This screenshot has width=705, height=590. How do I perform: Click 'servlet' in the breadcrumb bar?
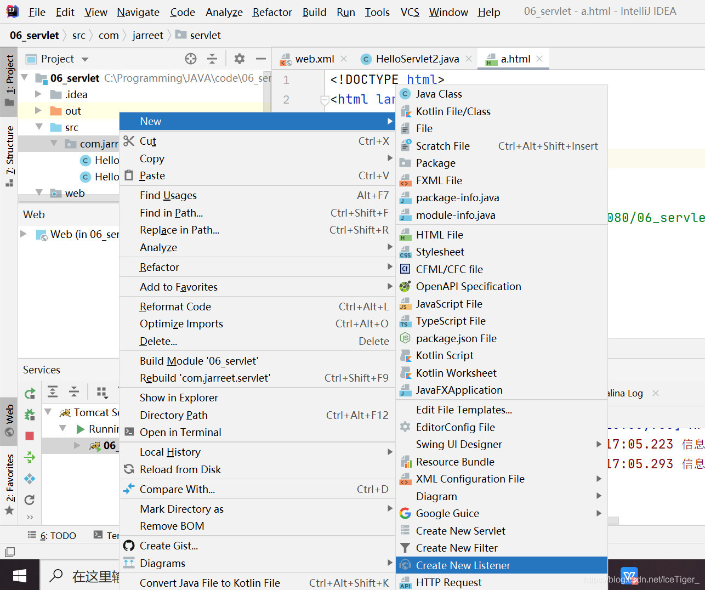205,35
